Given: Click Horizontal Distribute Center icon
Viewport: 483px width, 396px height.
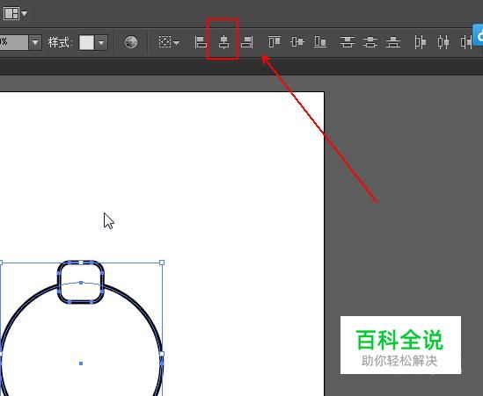Looking at the screenshot, I should pos(443,42).
